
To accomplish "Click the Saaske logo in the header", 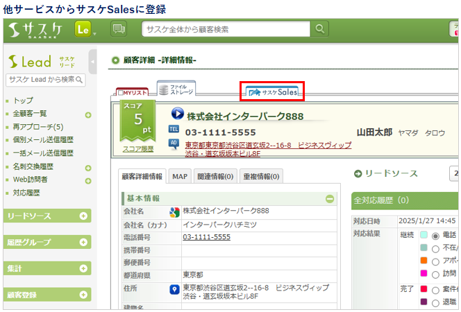I will click(x=35, y=30).
